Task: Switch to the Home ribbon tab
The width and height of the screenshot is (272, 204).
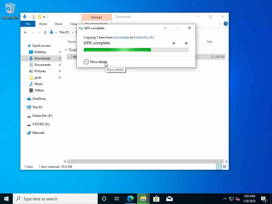Action: pyautogui.click(x=43, y=24)
